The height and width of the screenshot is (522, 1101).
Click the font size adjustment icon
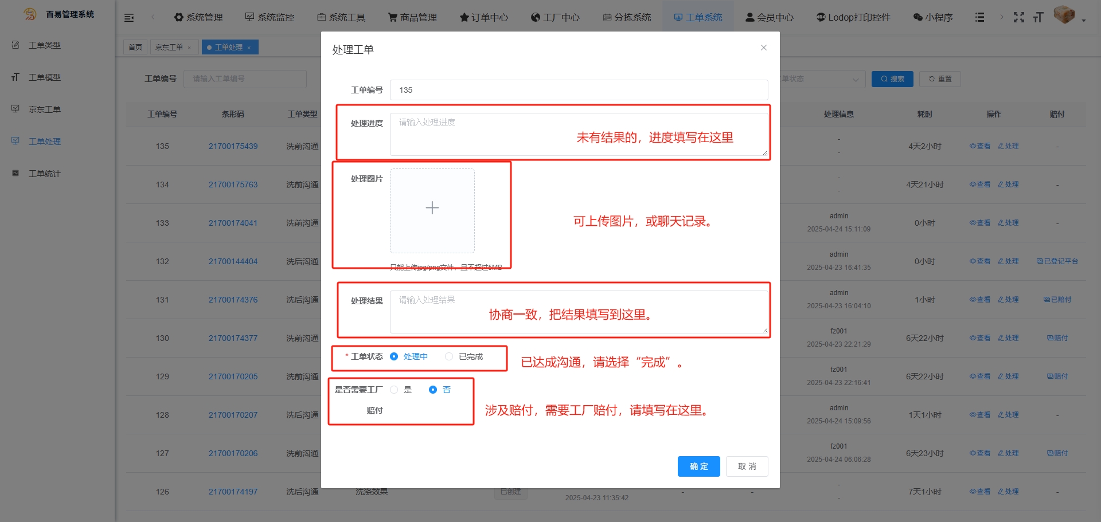coord(1038,18)
